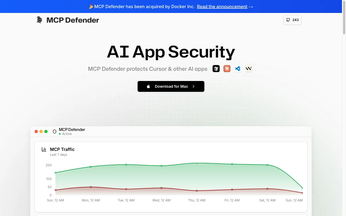Click the 'MCP Traffic' chart heading

(x=62, y=149)
